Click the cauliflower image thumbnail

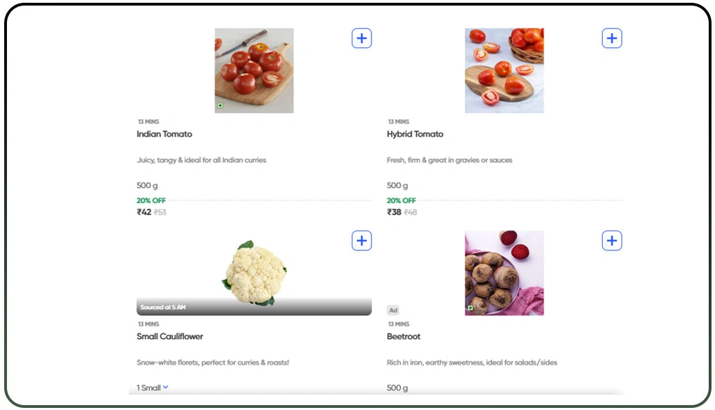point(253,271)
